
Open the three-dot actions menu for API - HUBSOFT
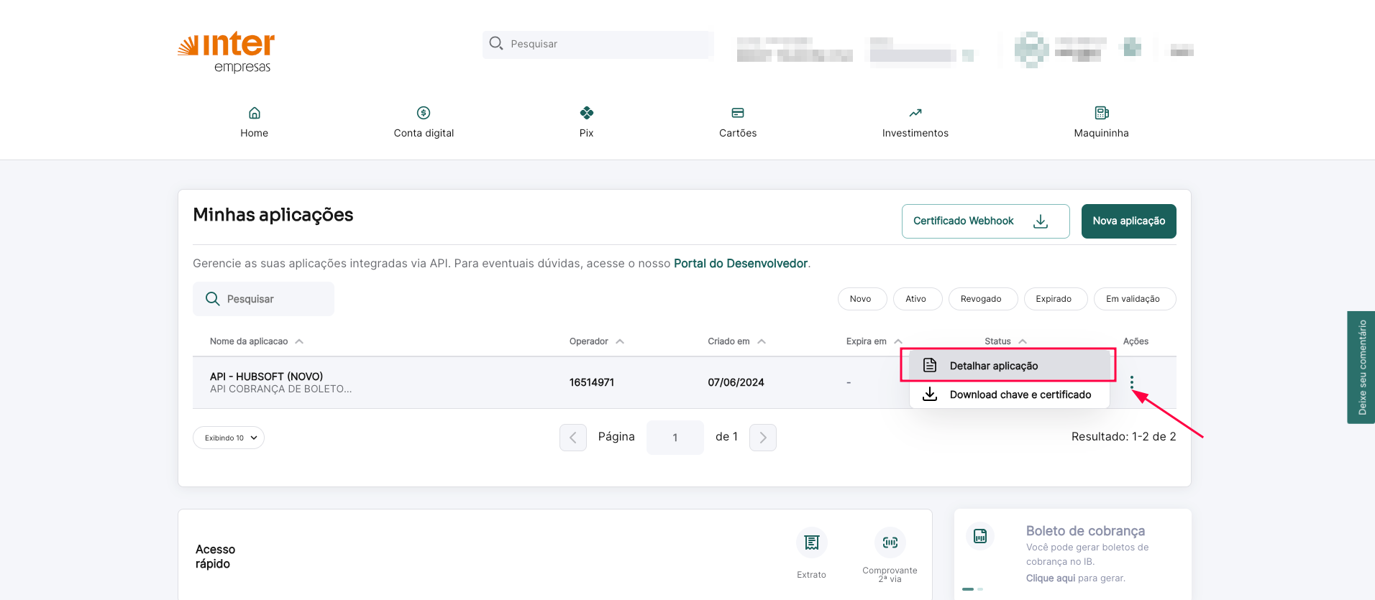[1132, 382]
